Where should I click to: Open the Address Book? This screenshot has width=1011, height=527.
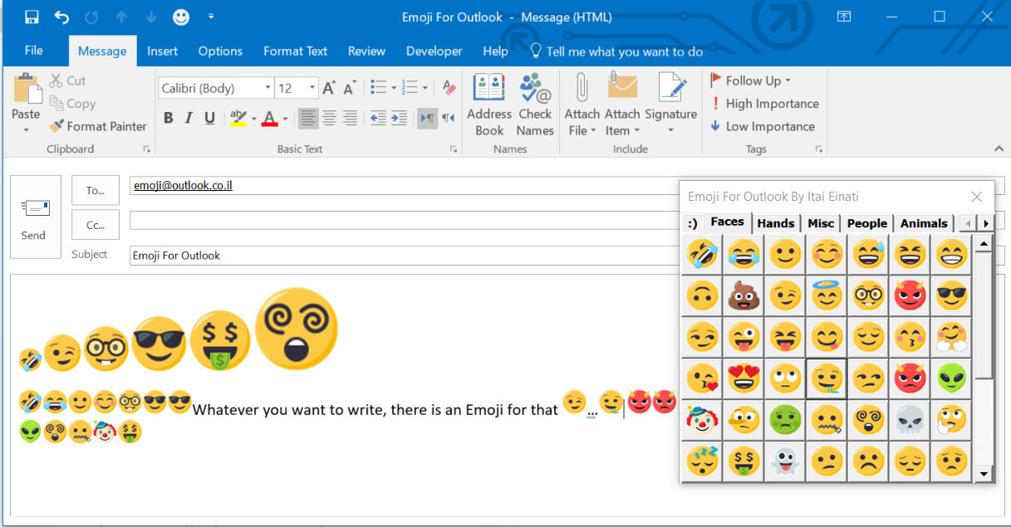tap(488, 105)
